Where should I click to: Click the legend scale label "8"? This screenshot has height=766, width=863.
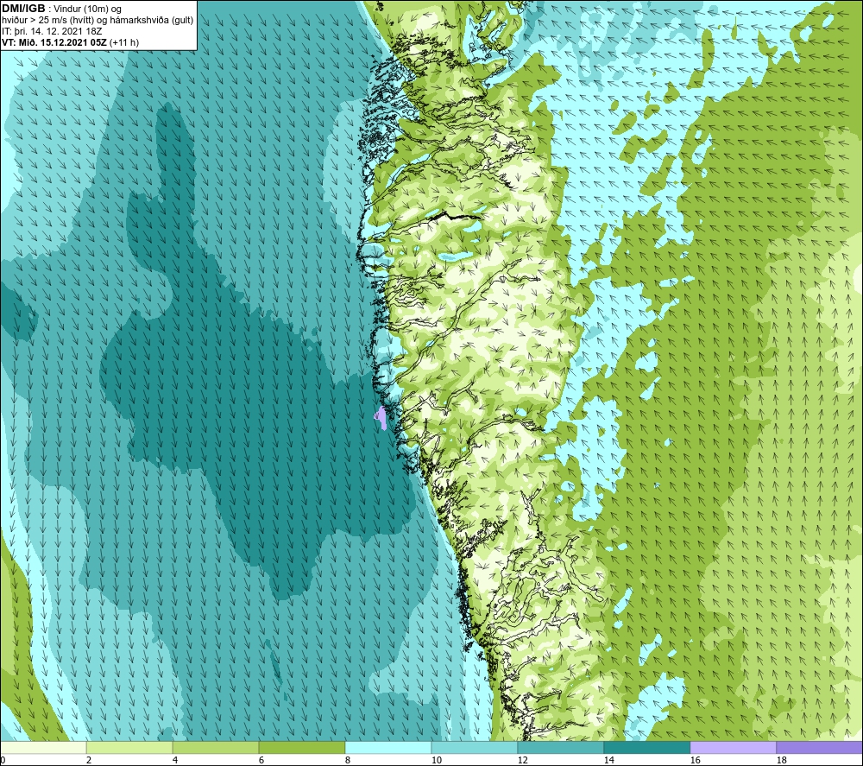click(x=347, y=760)
